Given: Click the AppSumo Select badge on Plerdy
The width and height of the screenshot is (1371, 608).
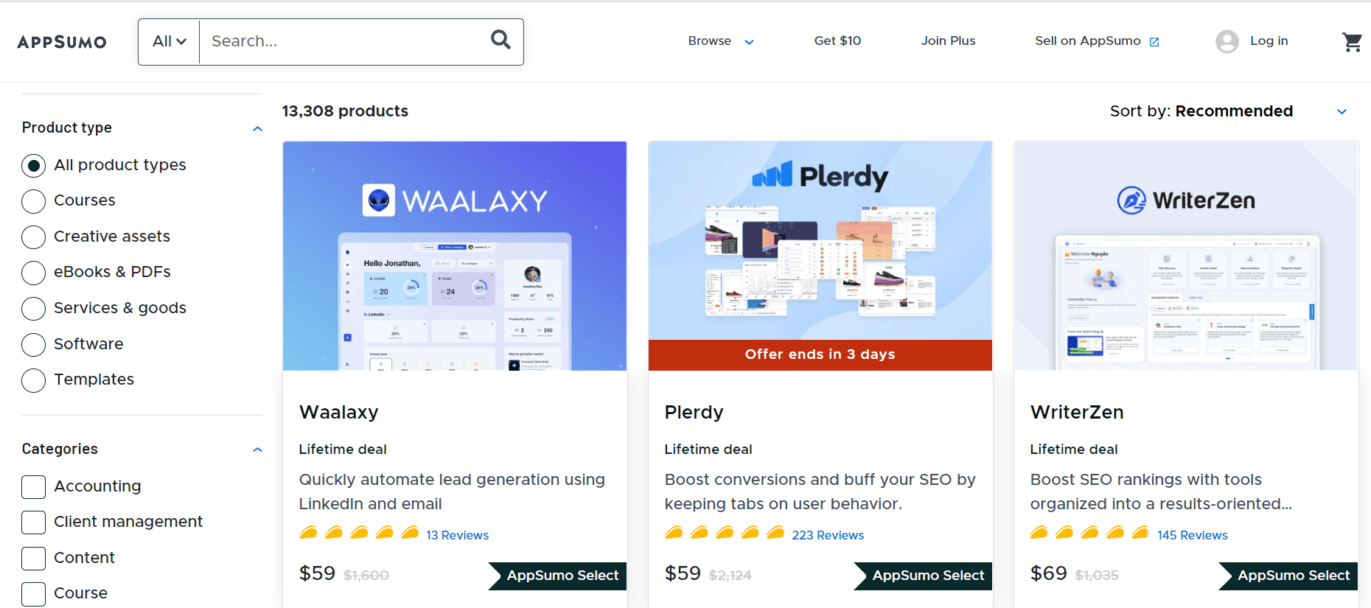Looking at the screenshot, I should click(x=924, y=576).
